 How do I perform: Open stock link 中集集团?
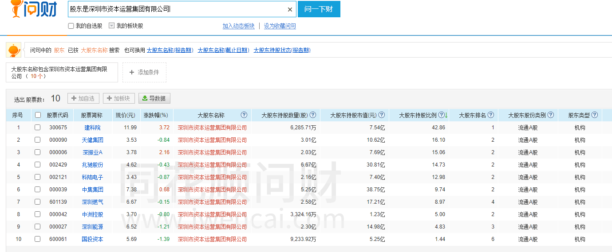(92, 190)
